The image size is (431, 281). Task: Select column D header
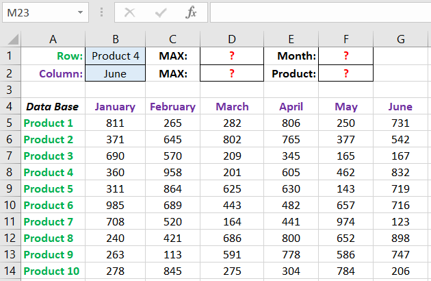coord(232,39)
